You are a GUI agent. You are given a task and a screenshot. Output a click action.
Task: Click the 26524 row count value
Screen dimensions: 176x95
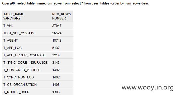pyautogui.click(x=57, y=33)
